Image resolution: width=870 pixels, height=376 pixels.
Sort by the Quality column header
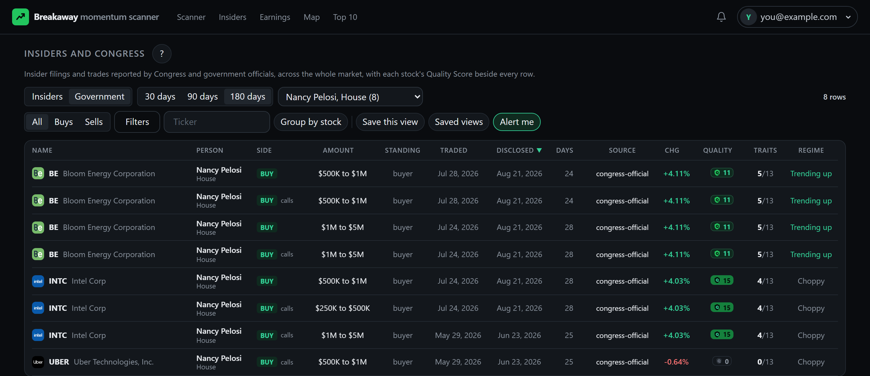[x=717, y=150]
